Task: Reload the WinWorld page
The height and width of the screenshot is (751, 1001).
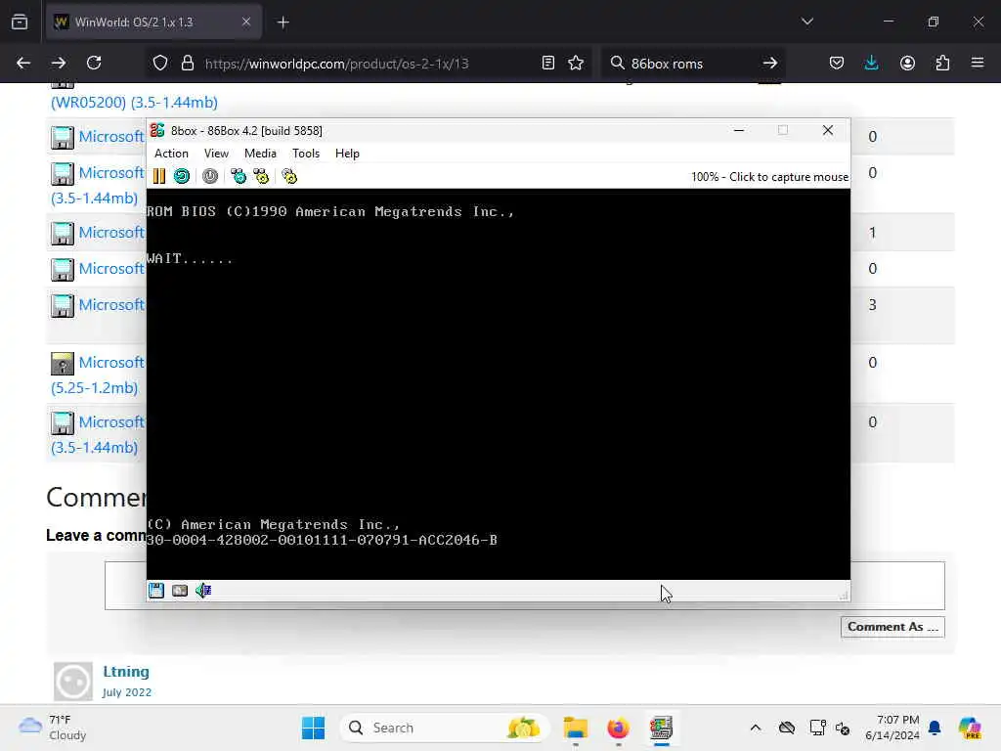Action: [x=94, y=64]
